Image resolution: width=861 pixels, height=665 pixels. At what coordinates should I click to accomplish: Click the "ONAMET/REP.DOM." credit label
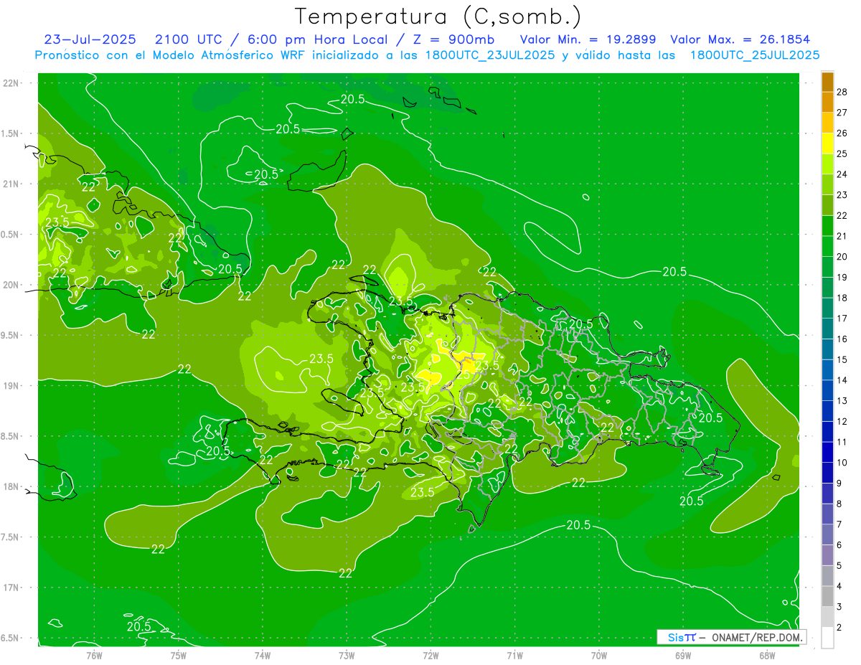(x=756, y=637)
